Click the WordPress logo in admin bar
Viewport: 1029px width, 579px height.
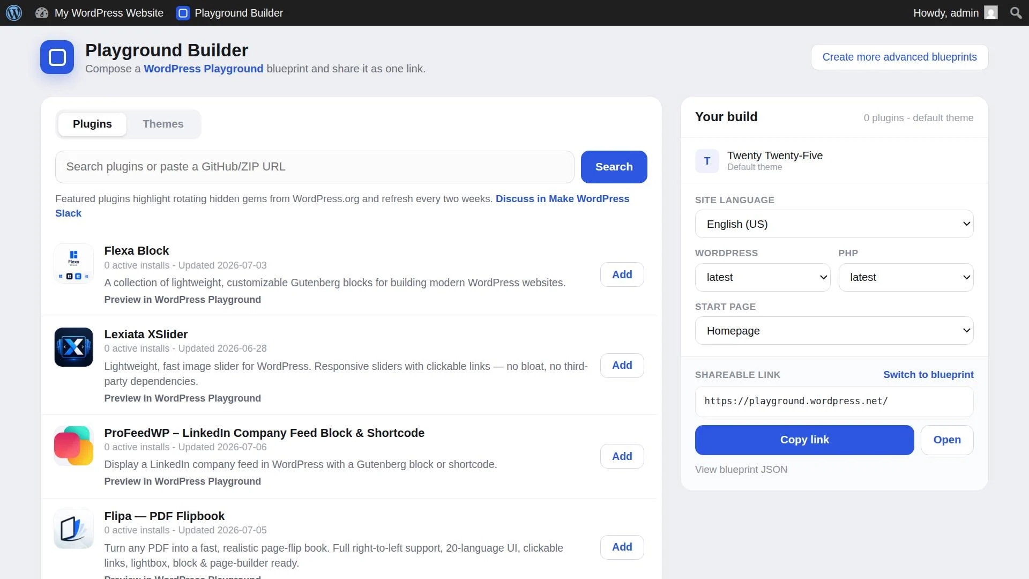[14, 13]
